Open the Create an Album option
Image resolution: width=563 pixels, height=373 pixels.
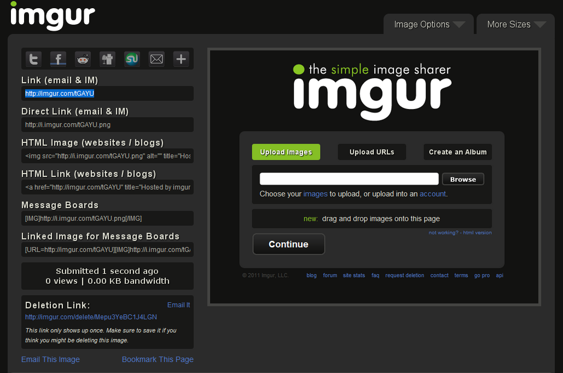tap(457, 152)
